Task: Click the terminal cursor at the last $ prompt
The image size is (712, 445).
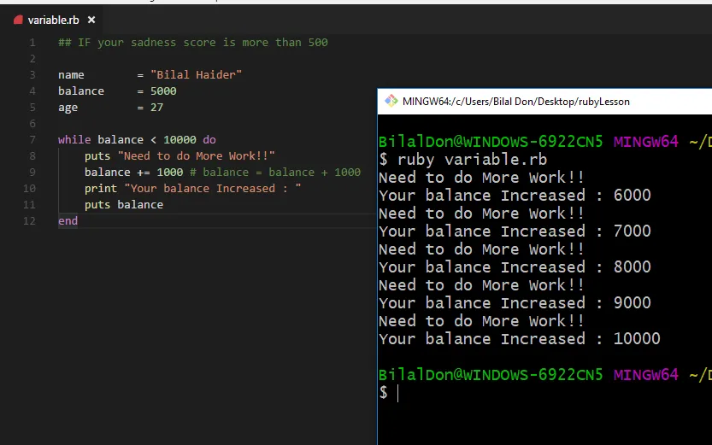Action: pos(397,393)
